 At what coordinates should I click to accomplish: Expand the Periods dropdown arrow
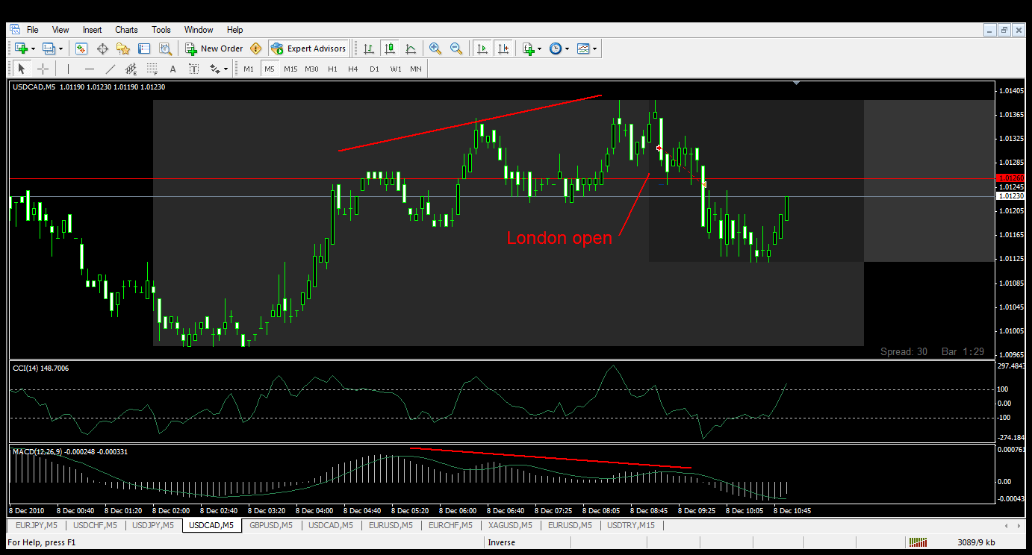568,49
